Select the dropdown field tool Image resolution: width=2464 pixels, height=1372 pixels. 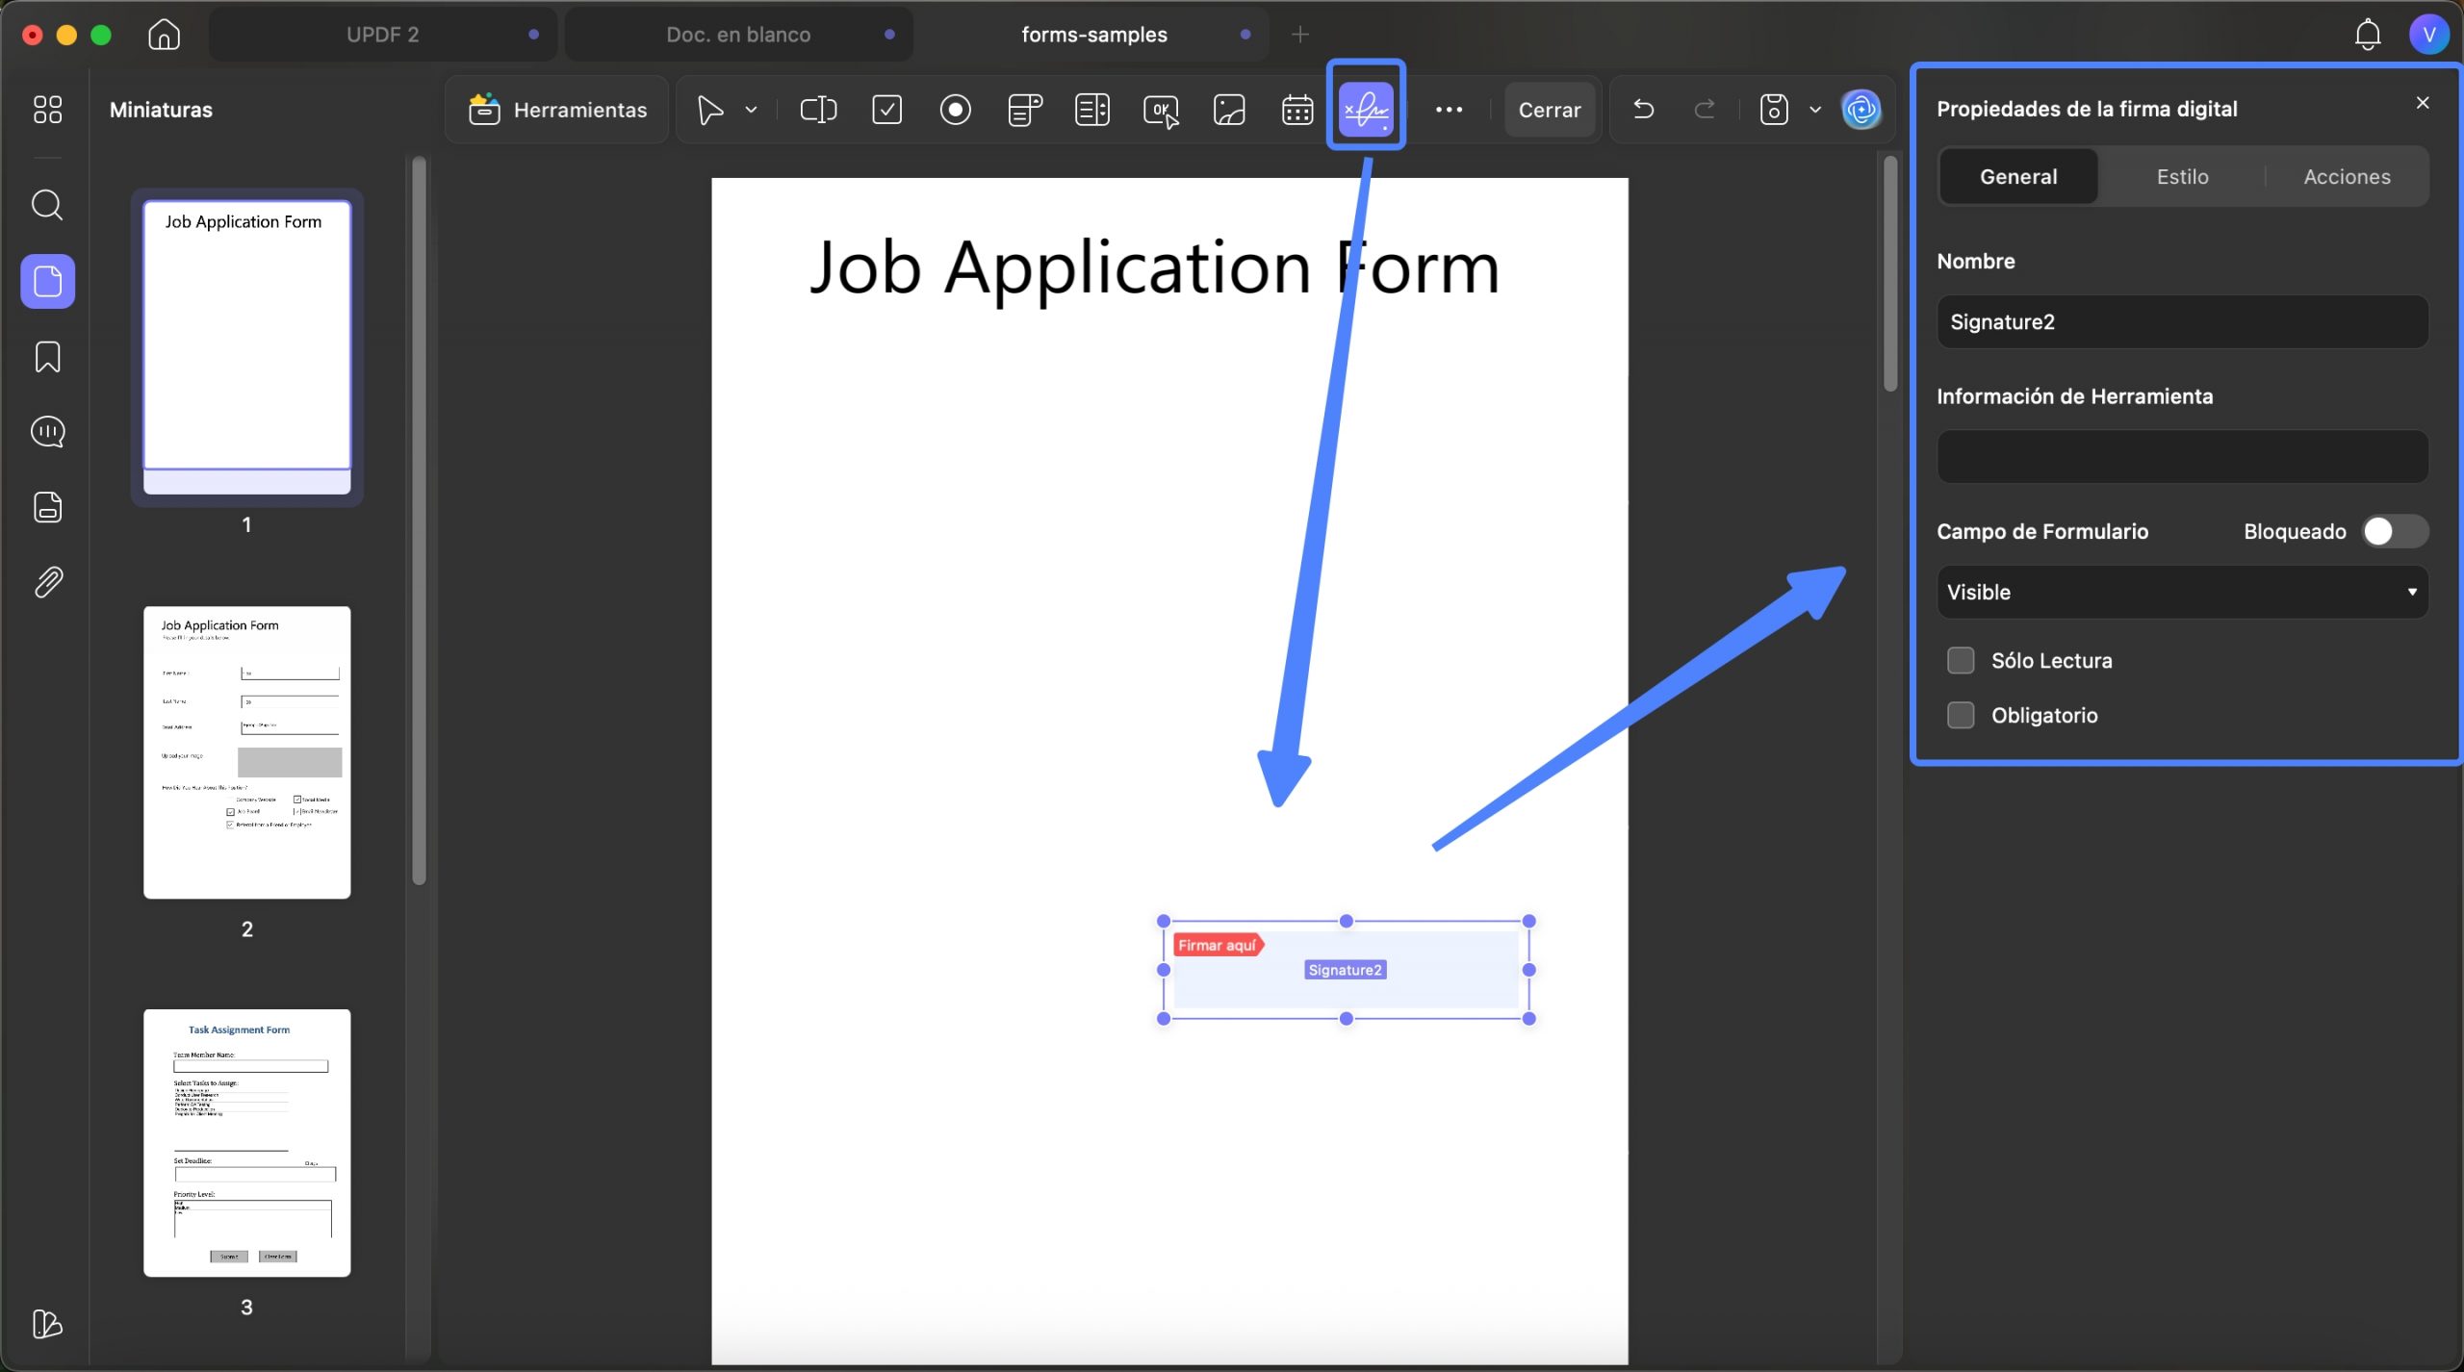pyautogui.click(x=1024, y=110)
